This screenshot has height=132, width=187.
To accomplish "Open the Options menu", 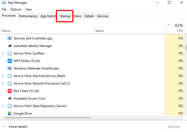I will (16, 9).
